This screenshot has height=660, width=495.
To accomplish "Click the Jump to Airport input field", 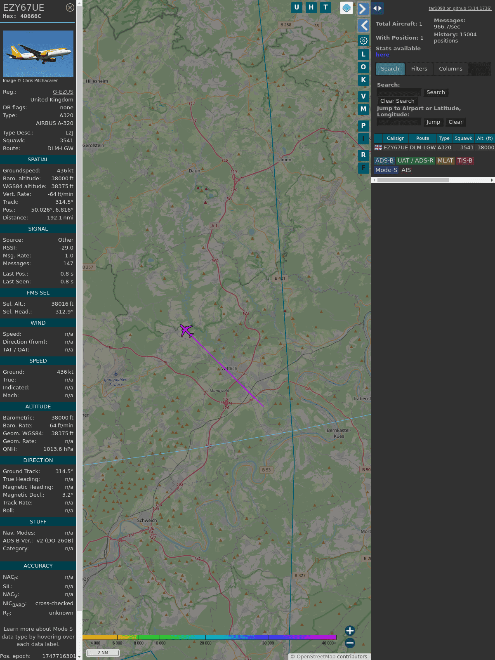I will click(x=399, y=122).
